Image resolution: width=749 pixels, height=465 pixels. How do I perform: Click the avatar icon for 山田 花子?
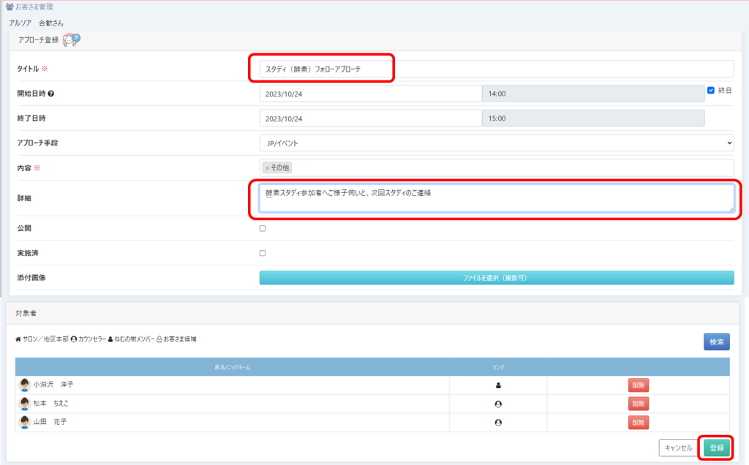point(24,422)
